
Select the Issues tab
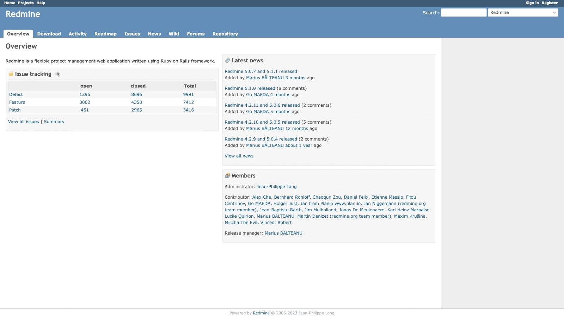click(132, 34)
